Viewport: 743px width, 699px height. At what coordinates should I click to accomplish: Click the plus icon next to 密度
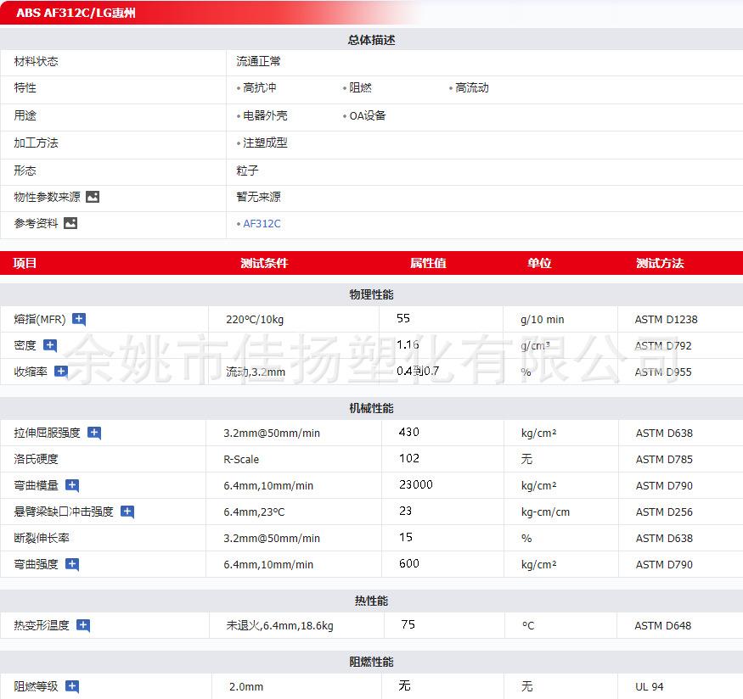point(50,345)
